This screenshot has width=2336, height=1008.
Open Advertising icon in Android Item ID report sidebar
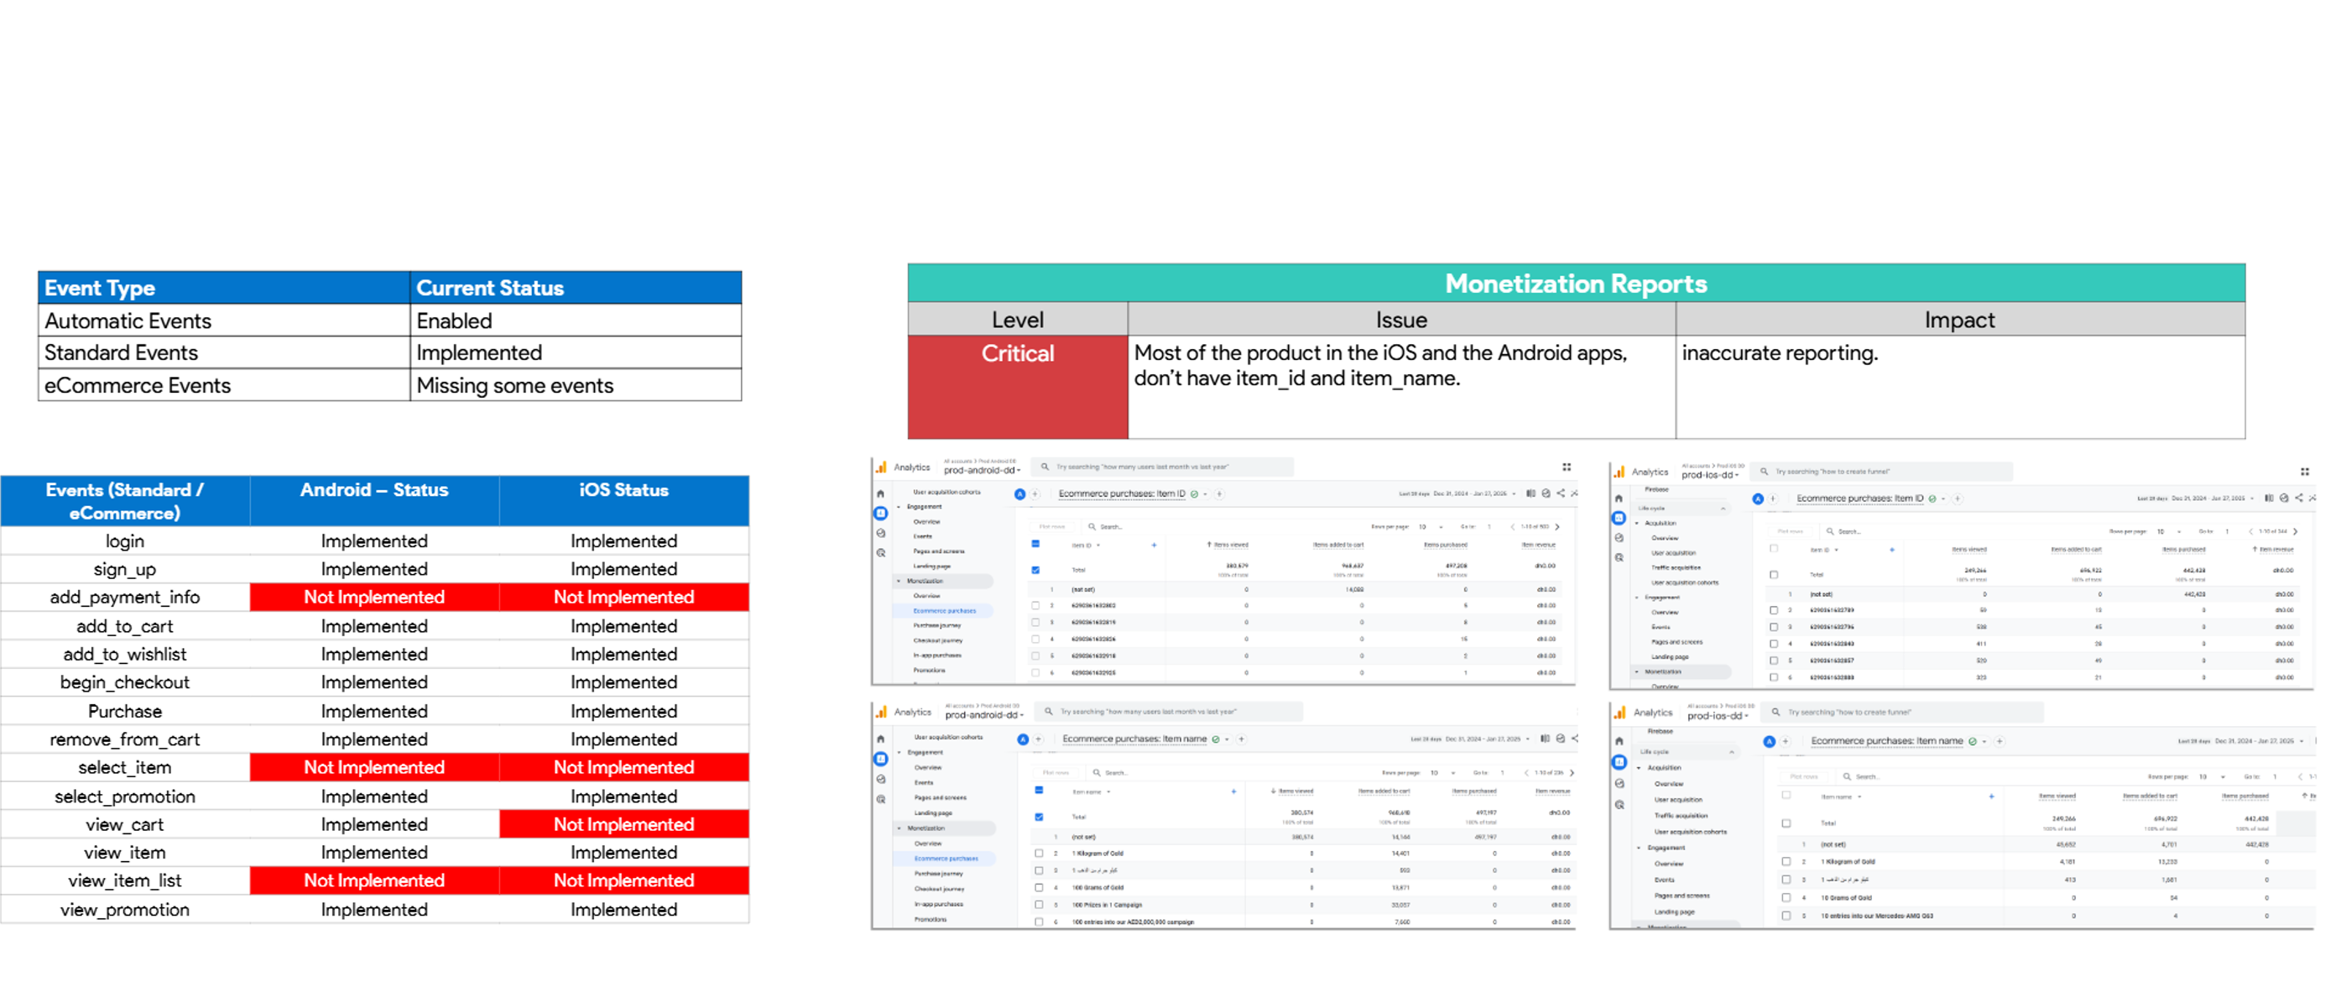tap(879, 552)
